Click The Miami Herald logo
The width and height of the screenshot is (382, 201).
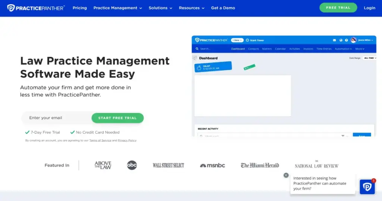pyautogui.click(x=260, y=166)
